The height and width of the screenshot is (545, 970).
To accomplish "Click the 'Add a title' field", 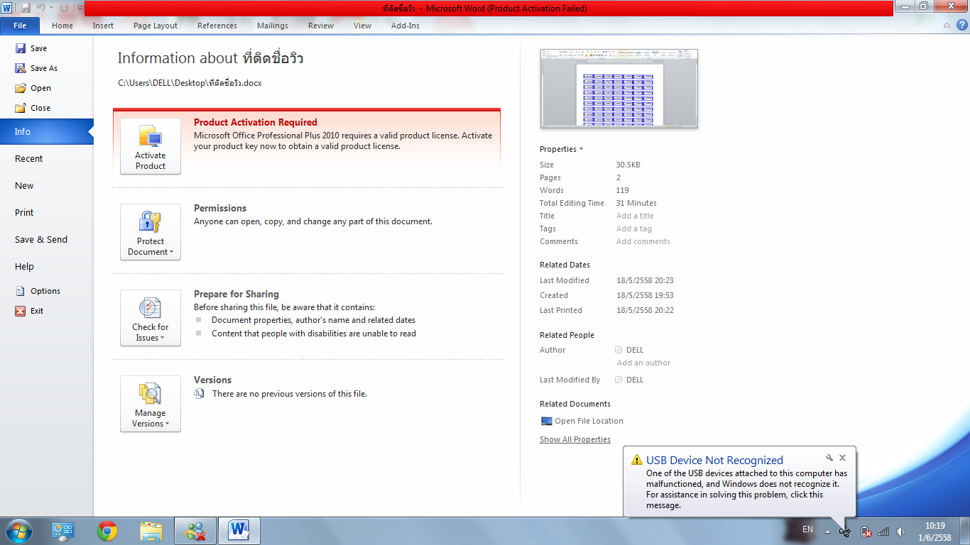I will [x=635, y=216].
